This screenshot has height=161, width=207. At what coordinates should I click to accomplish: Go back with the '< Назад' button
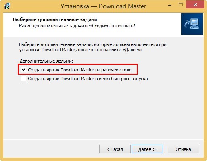[115, 149]
